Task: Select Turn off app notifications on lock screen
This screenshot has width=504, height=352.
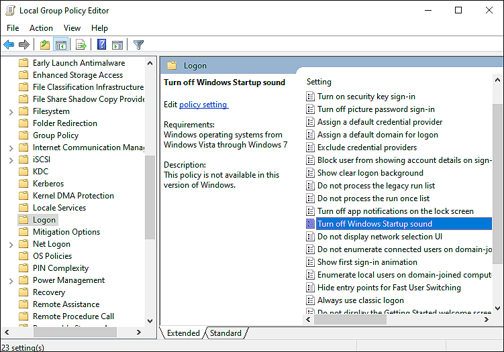Action: tap(396, 211)
